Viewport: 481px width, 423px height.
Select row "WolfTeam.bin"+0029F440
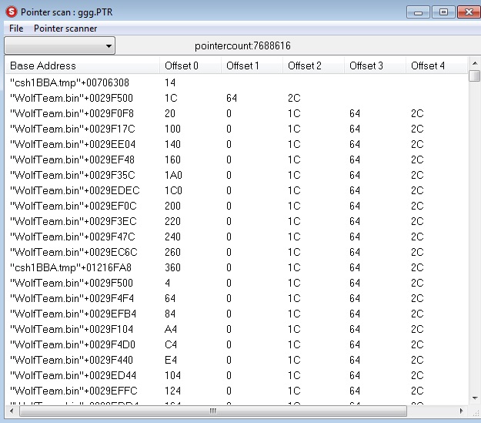coord(236,360)
